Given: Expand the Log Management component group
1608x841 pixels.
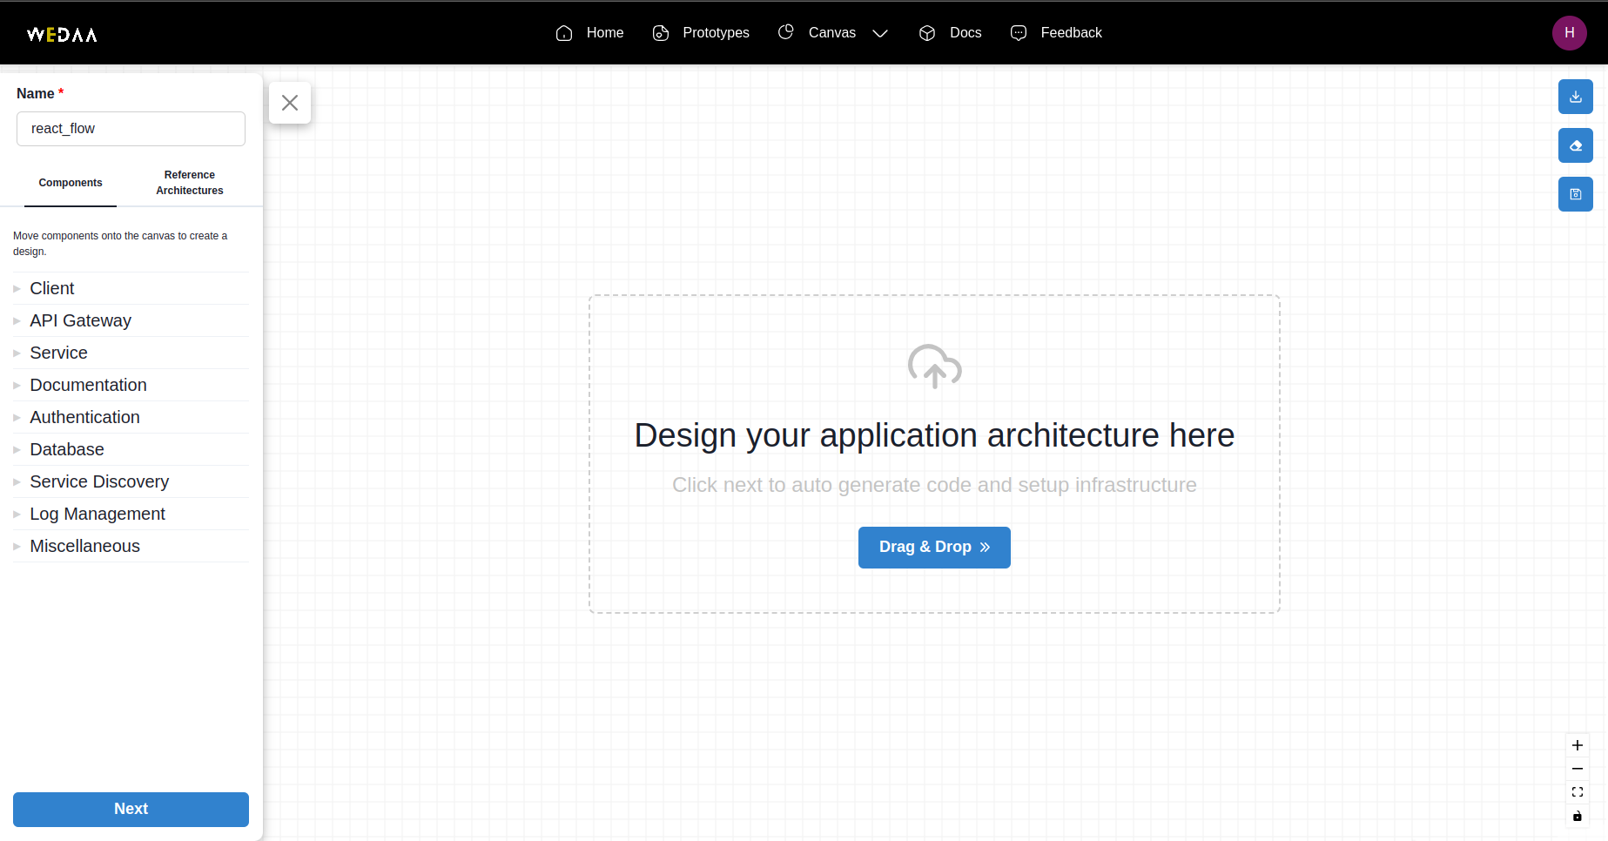Looking at the screenshot, I should (x=131, y=514).
